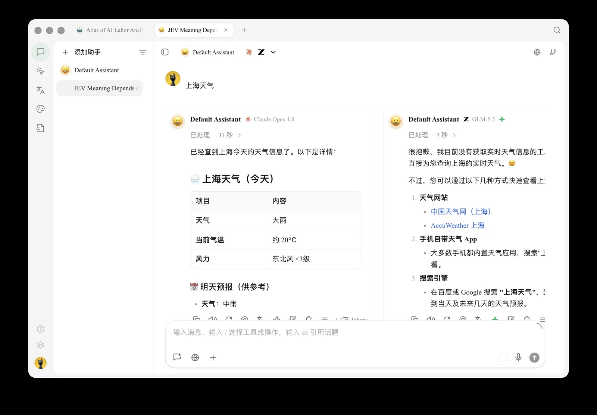Open the help question mark icon
This screenshot has height=415, width=597.
point(41,329)
